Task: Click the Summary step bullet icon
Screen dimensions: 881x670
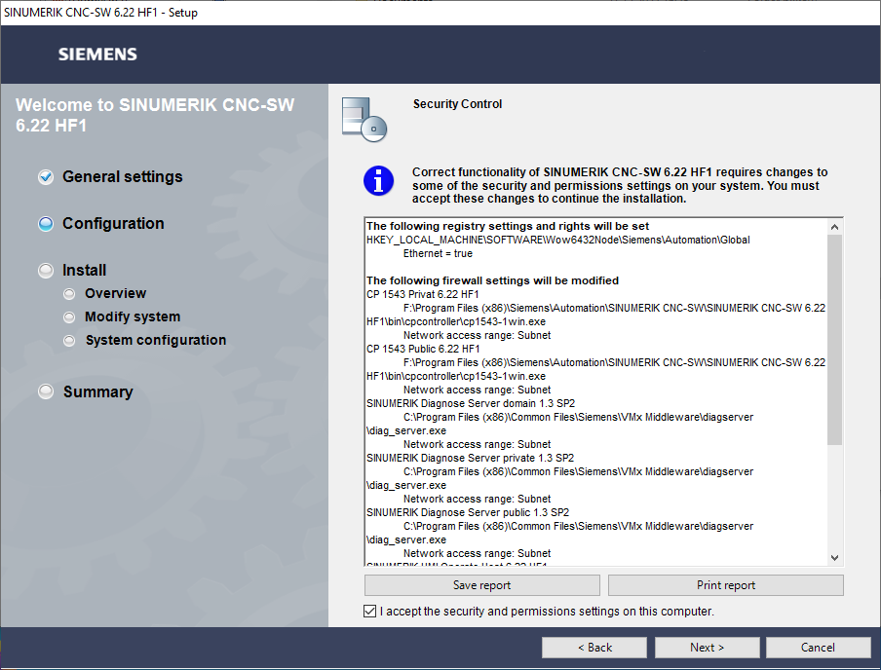Action: click(x=46, y=392)
